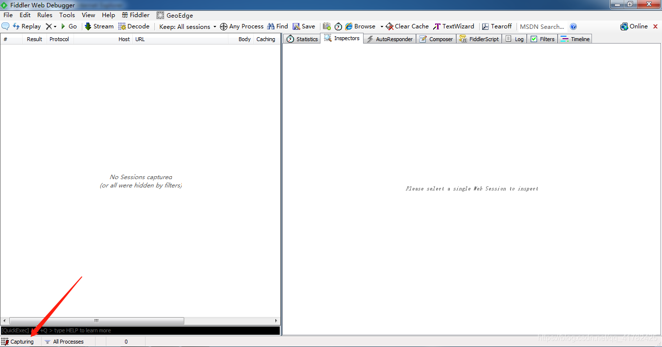Open the TextWizard tool
The image size is (662, 347).
(454, 26)
